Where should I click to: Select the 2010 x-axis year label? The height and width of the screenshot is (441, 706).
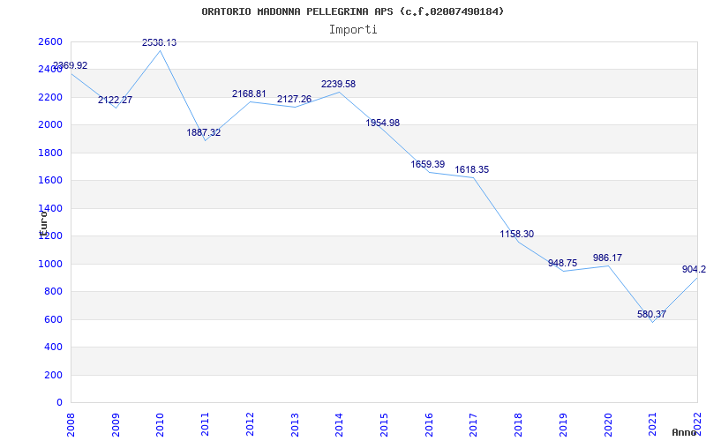(161, 425)
